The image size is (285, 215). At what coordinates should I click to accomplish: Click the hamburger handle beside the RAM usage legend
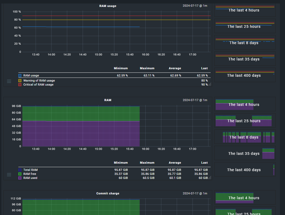click(x=9, y=81)
